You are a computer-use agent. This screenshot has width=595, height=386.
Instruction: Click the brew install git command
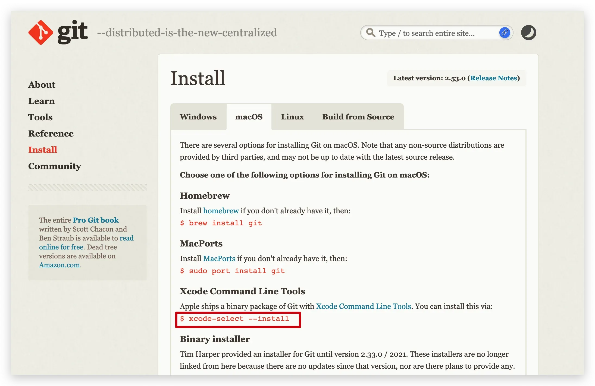point(221,223)
